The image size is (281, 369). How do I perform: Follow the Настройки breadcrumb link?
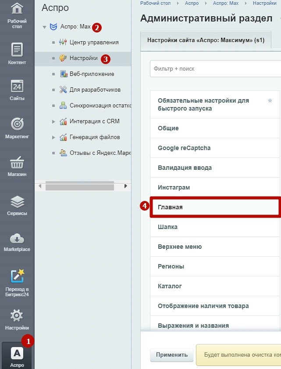(264, 4)
